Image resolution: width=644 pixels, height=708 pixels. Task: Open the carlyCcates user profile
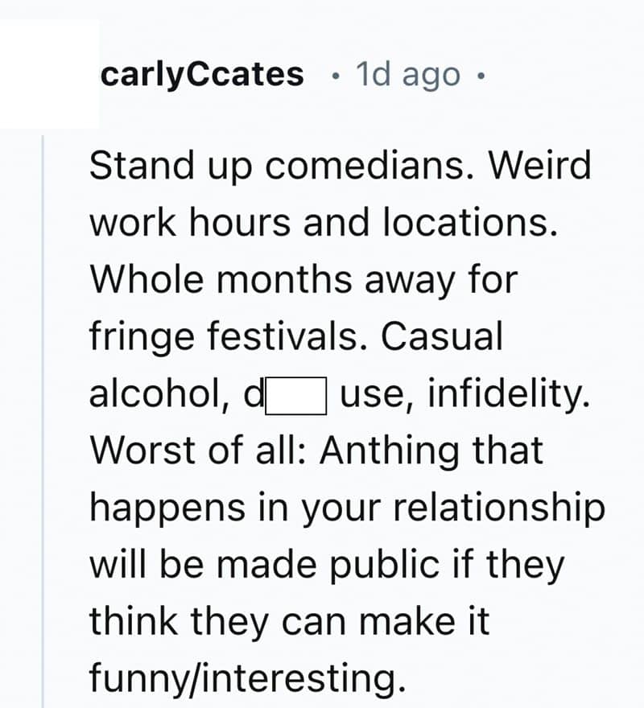[x=201, y=75]
